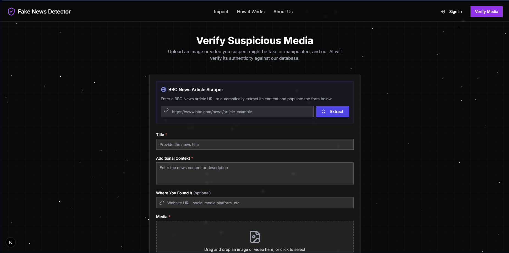
Task: Click the magnifier icon in Extract button
Action: [324, 111]
